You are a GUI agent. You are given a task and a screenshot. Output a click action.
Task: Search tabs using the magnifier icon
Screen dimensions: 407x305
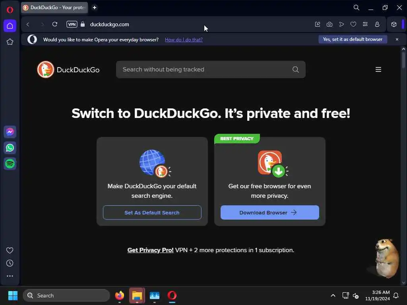(357, 8)
